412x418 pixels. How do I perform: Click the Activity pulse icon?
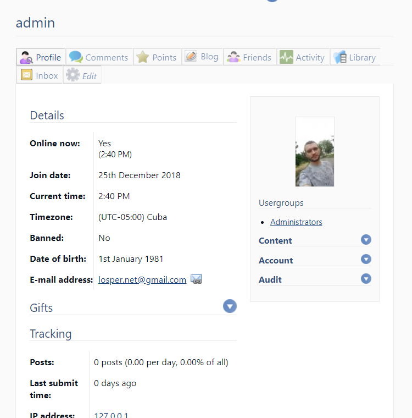click(286, 57)
